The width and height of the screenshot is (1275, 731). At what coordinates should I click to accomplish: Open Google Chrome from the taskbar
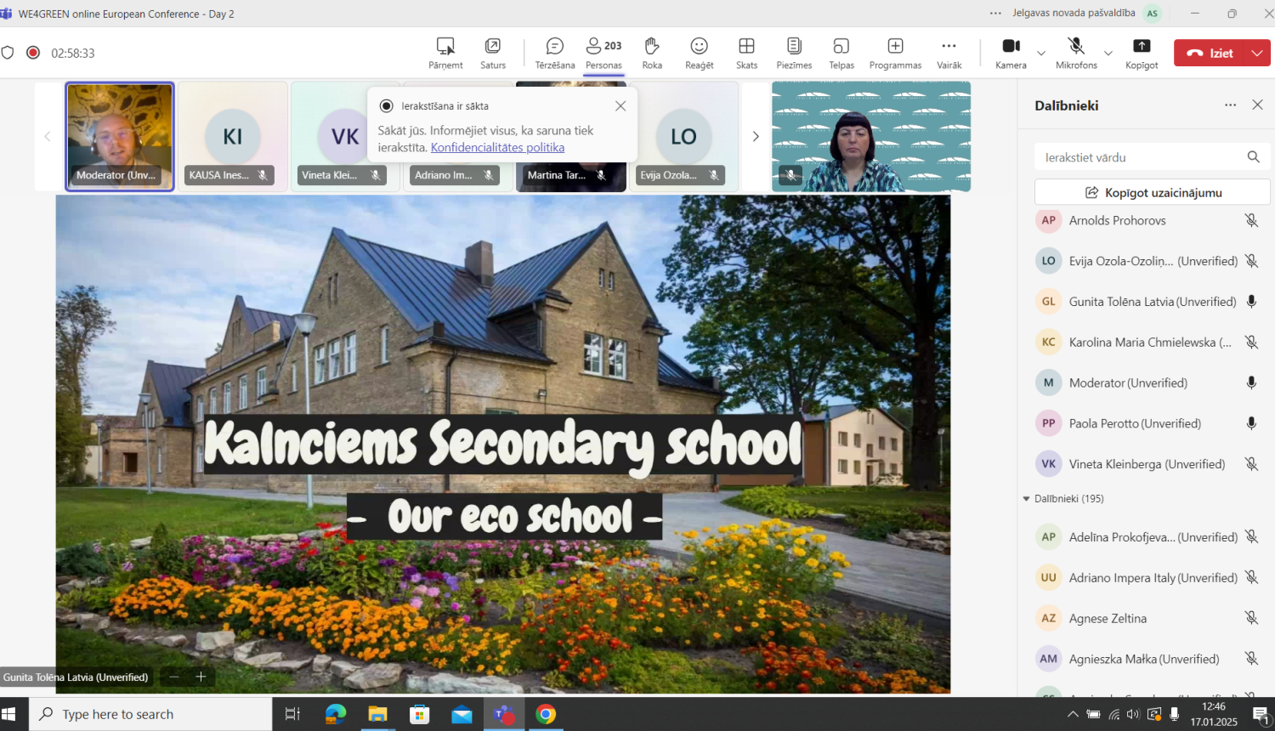tap(546, 715)
